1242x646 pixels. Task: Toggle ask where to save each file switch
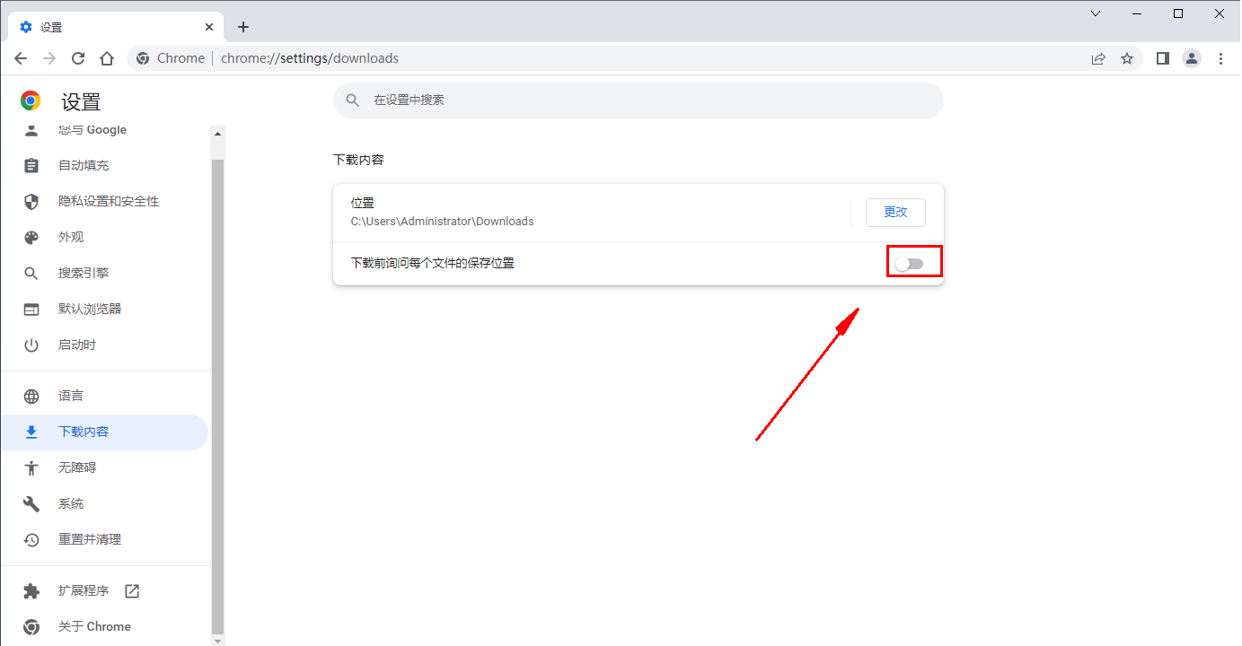pyautogui.click(x=909, y=264)
